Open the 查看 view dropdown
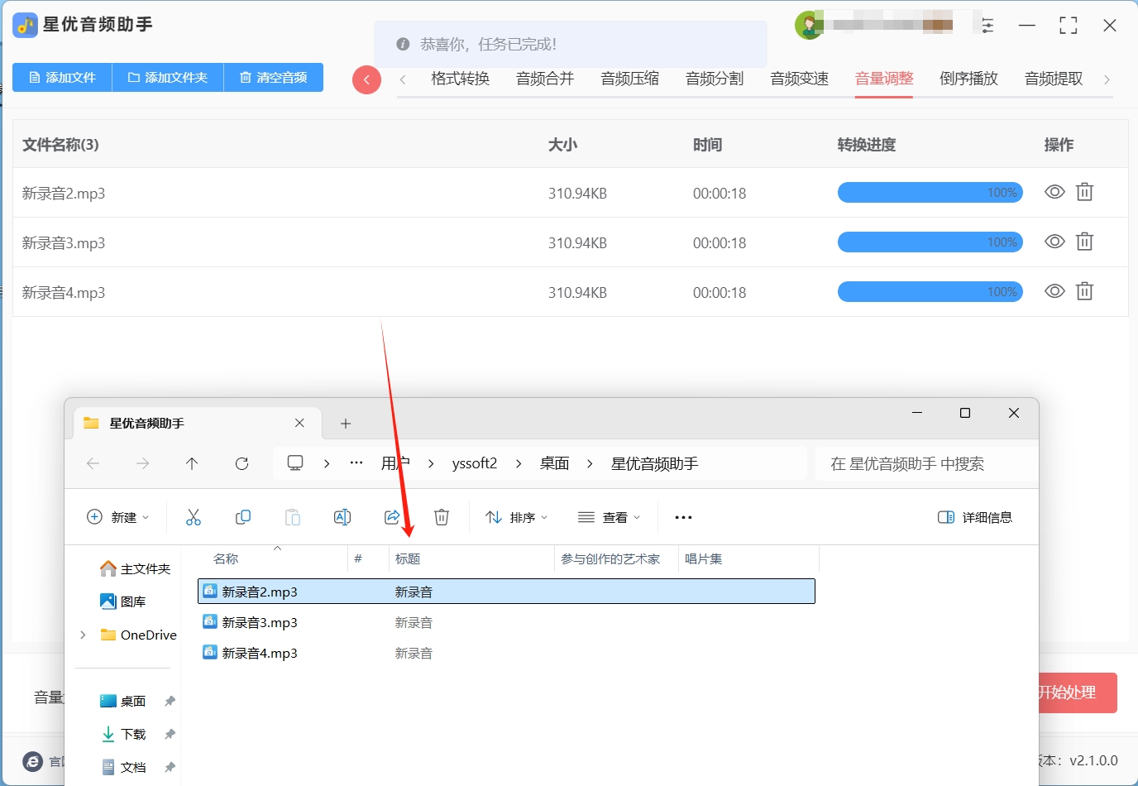The height and width of the screenshot is (786, 1138). 610,517
